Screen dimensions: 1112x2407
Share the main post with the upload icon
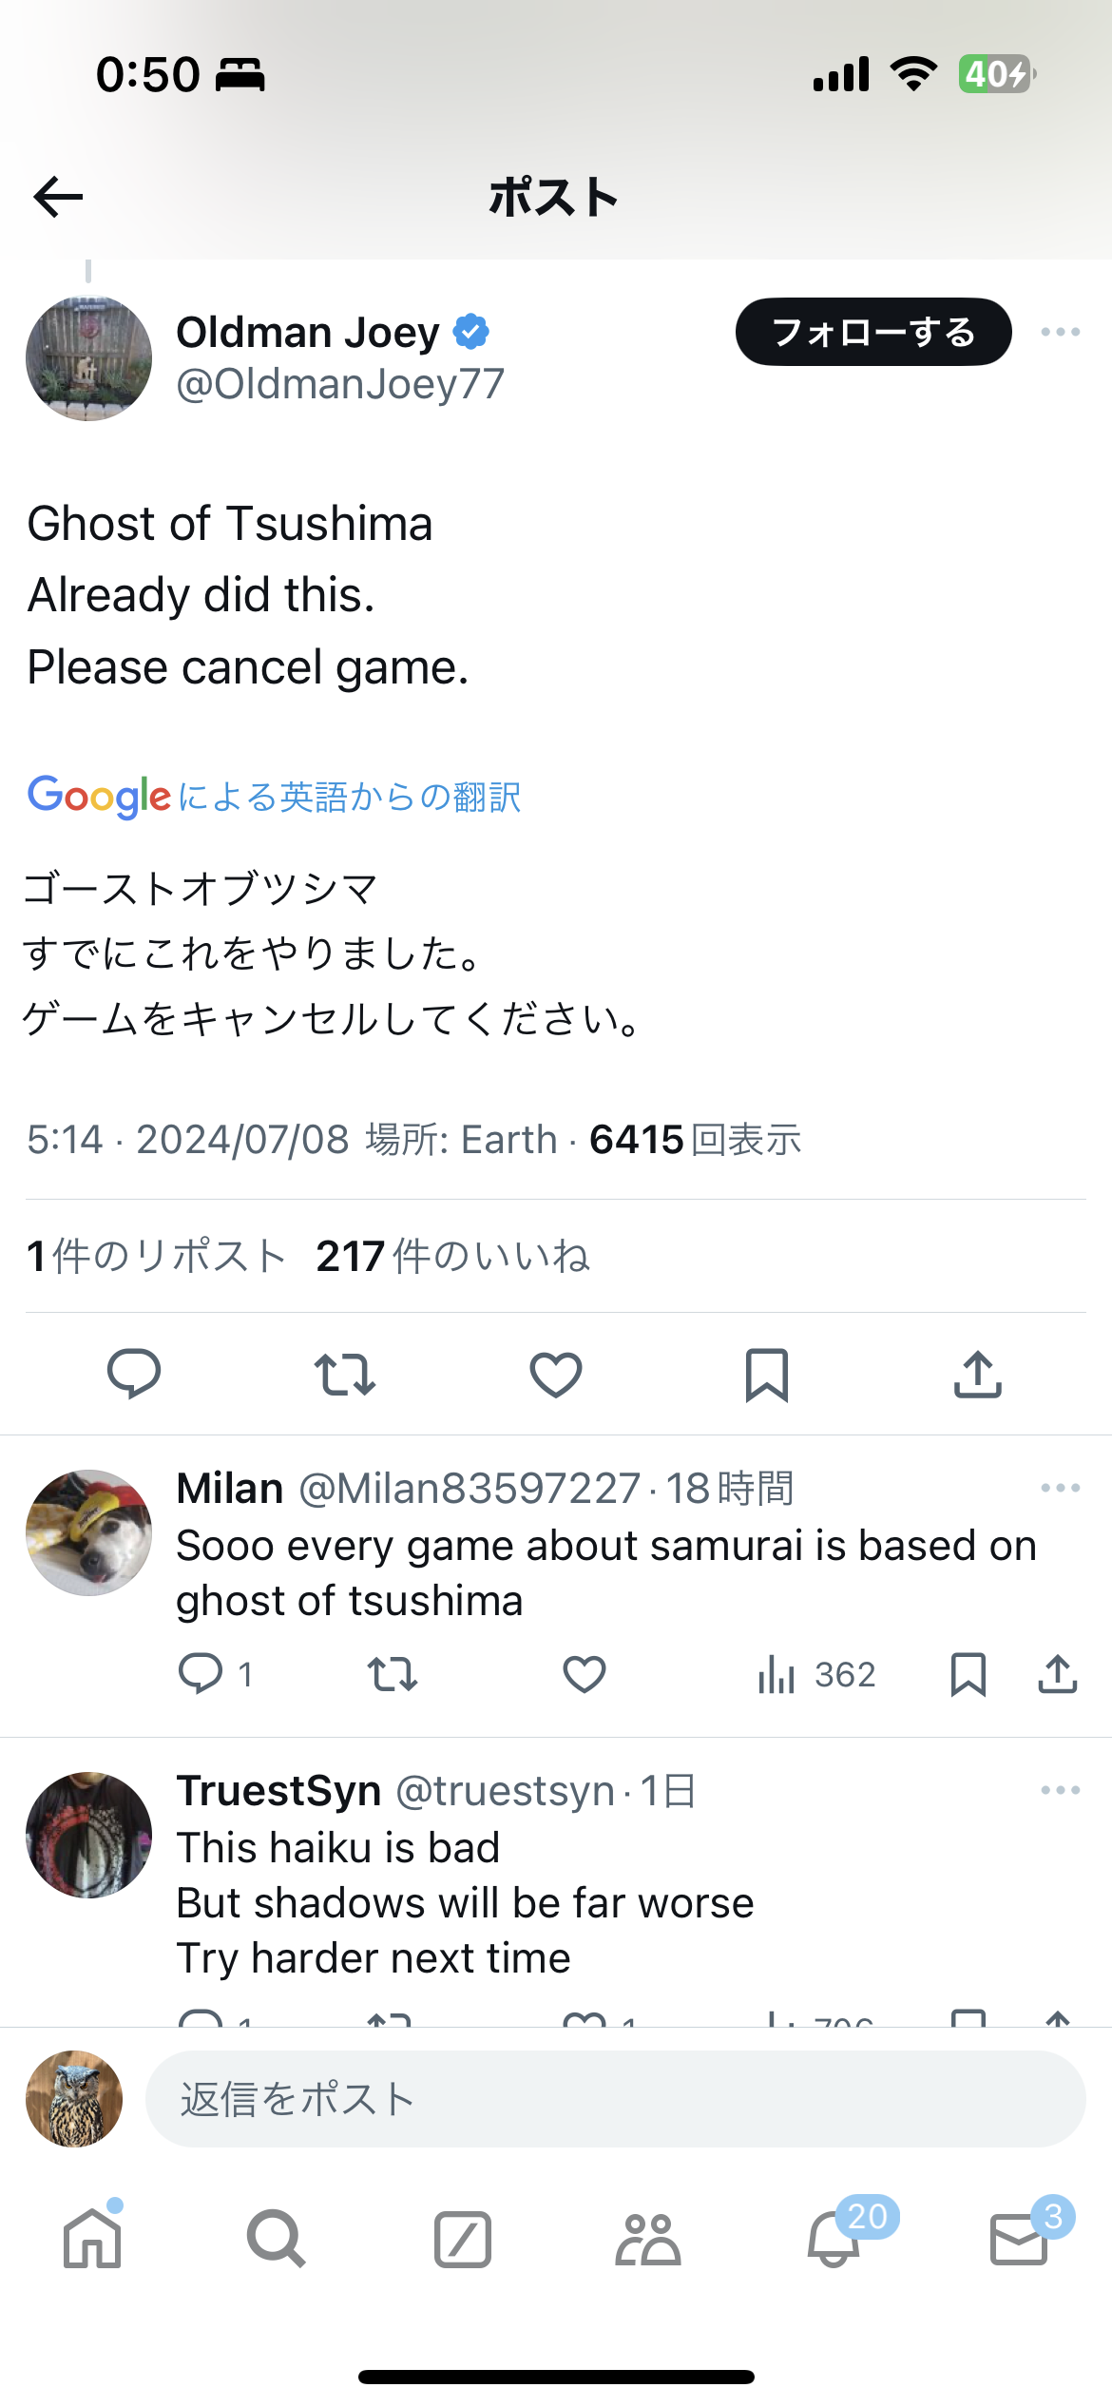coord(978,1374)
